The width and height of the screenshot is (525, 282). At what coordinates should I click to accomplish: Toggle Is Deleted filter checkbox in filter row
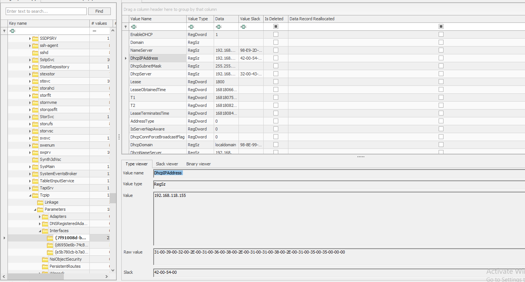[x=276, y=27]
